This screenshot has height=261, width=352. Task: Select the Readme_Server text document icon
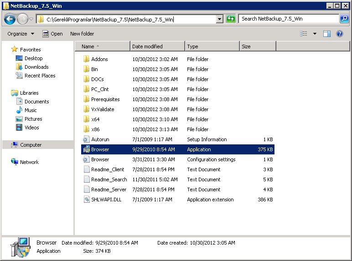tap(87, 189)
